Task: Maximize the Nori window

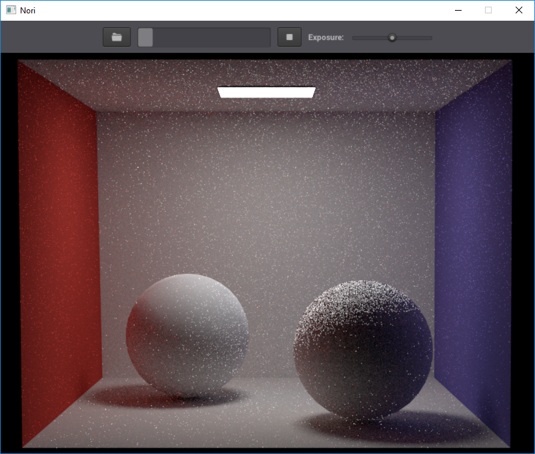Action: pyautogui.click(x=488, y=10)
